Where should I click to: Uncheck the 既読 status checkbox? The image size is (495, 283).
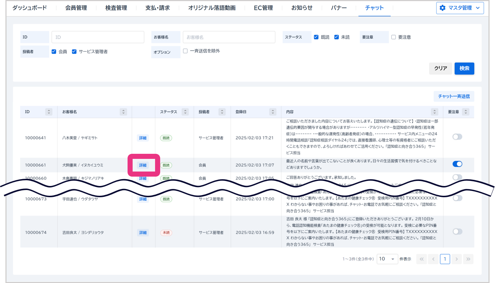pos(316,37)
